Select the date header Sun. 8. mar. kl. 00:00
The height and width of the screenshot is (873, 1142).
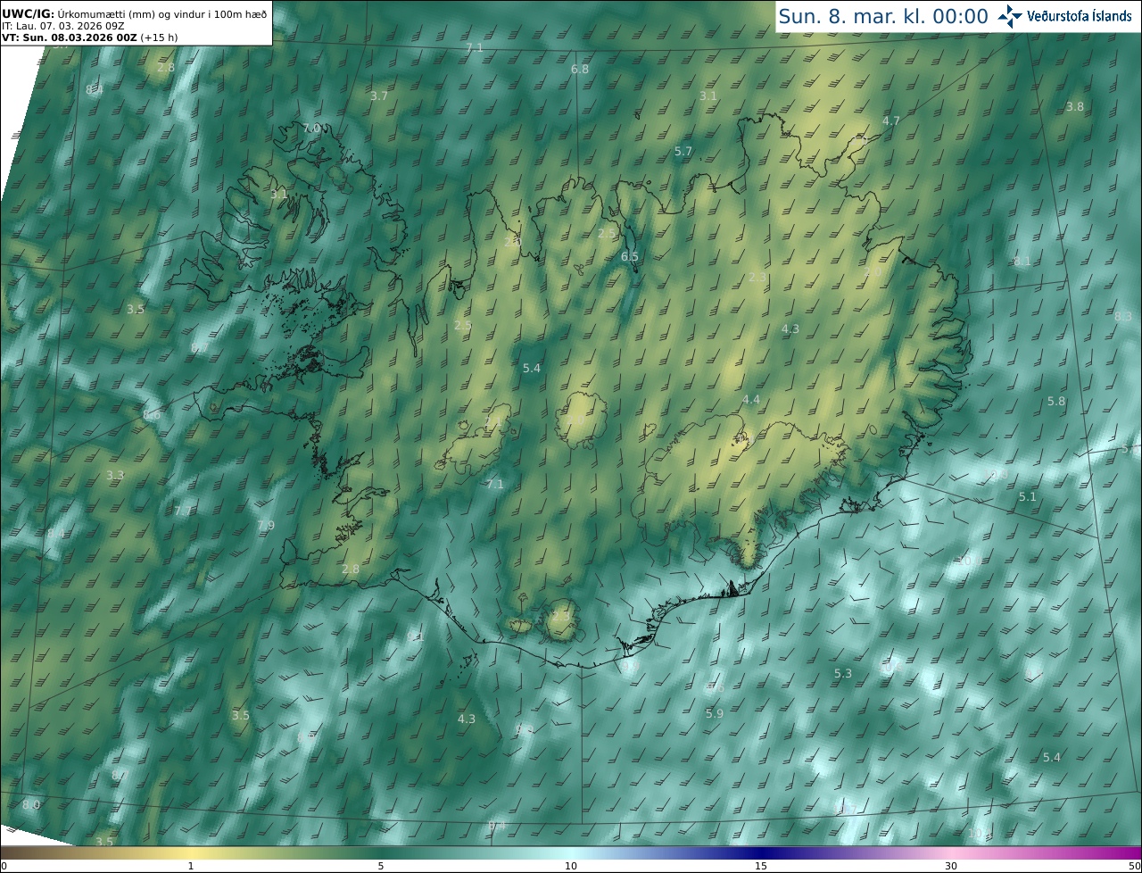tap(883, 16)
